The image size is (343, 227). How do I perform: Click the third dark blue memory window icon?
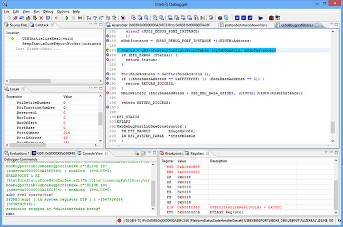[250, 18]
